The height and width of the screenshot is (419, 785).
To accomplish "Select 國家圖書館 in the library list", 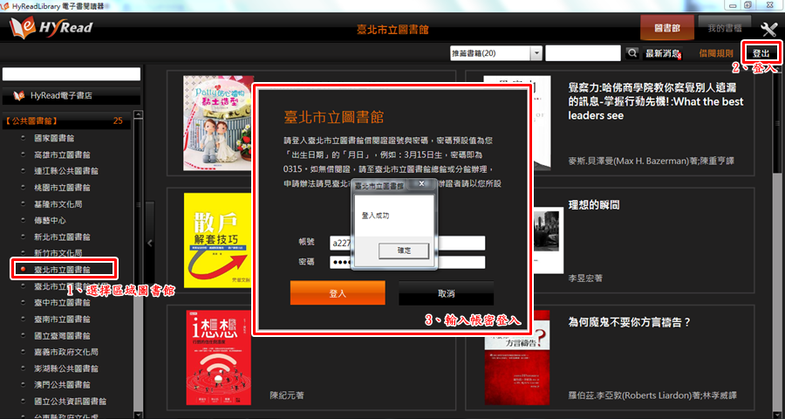I will tap(53, 138).
